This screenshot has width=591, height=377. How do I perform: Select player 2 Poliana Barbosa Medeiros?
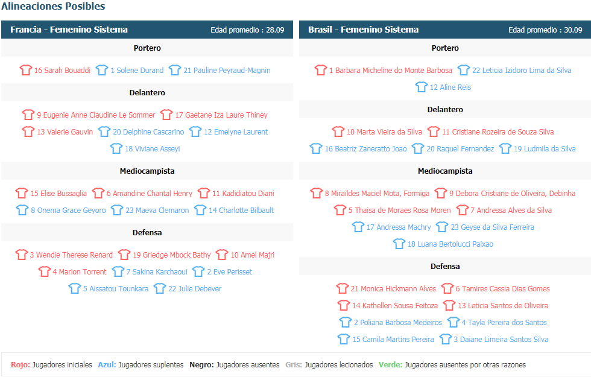[398, 323]
